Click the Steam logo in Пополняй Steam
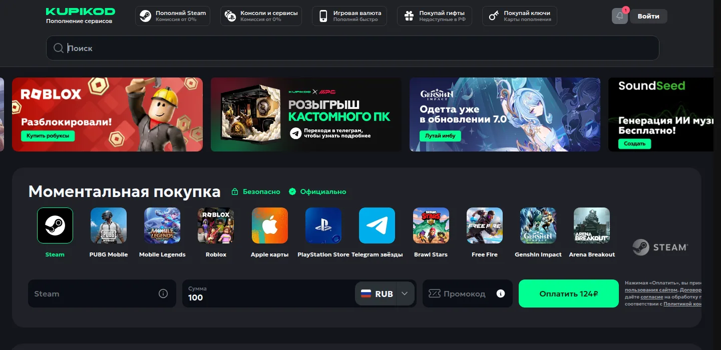The height and width of the screenshot is (350, 721). click(x=146, y=16)
